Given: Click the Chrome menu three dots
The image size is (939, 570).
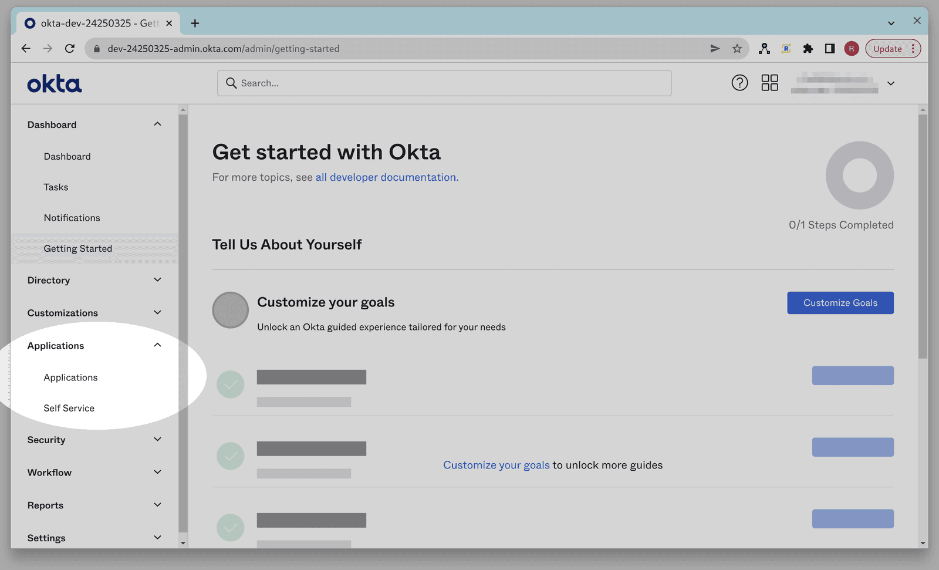Looking at the screenshot, I should [913, 49].
